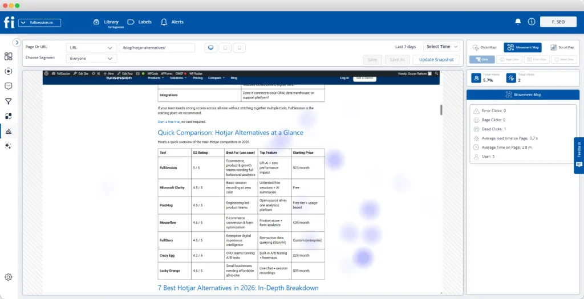Click the Update Snapshot button
This screenshot has width=584, height=299.
(436, 59)
